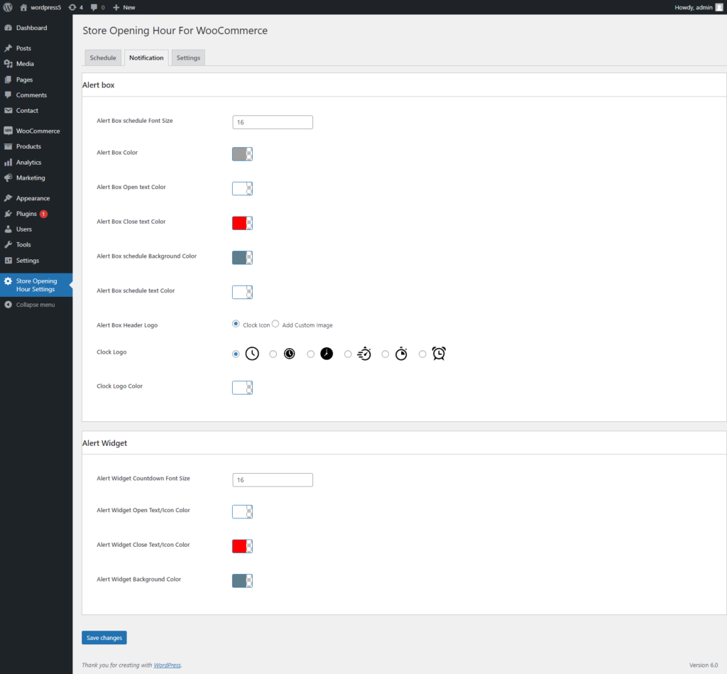The height and width of the screenshot is (674, 727).
Task: Click Howdy, admin account text
Action: tap(694, 7)
